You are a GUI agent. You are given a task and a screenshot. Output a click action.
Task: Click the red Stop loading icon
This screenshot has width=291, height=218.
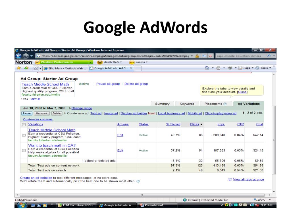click(210, 56)
